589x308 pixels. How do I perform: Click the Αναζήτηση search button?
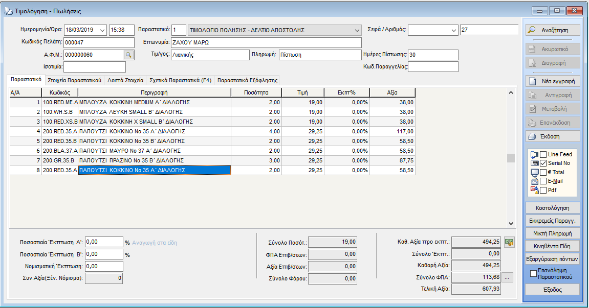(553, 30)
